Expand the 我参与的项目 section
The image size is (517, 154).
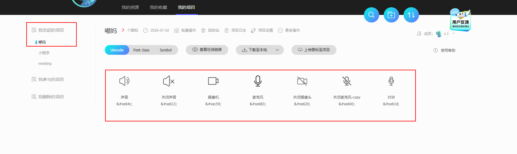click(48, 79)
